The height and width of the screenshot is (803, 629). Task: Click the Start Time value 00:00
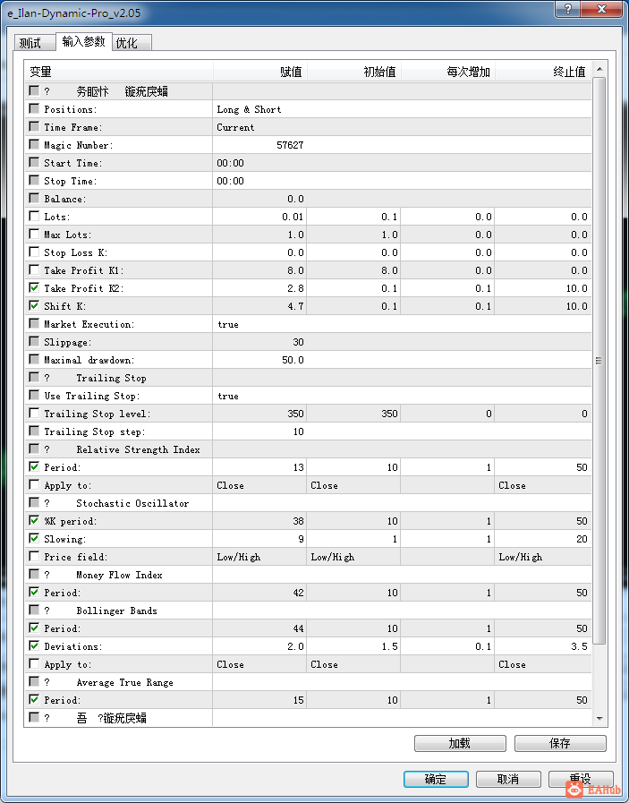(x=230, y=163)
